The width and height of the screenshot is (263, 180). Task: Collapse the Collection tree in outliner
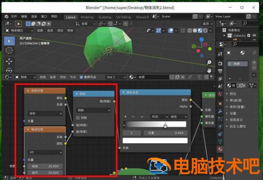point(224,35)
